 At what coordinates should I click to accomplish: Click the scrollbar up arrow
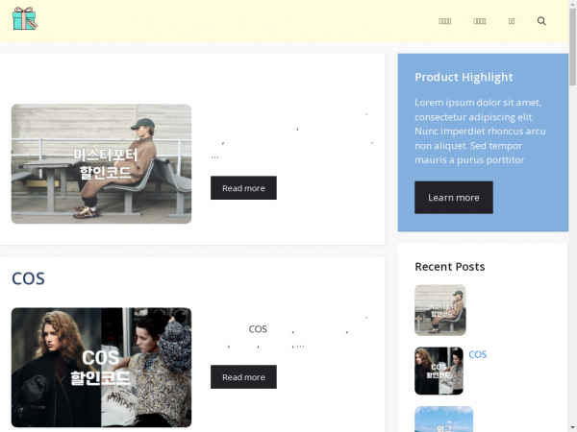click(572, 3)
